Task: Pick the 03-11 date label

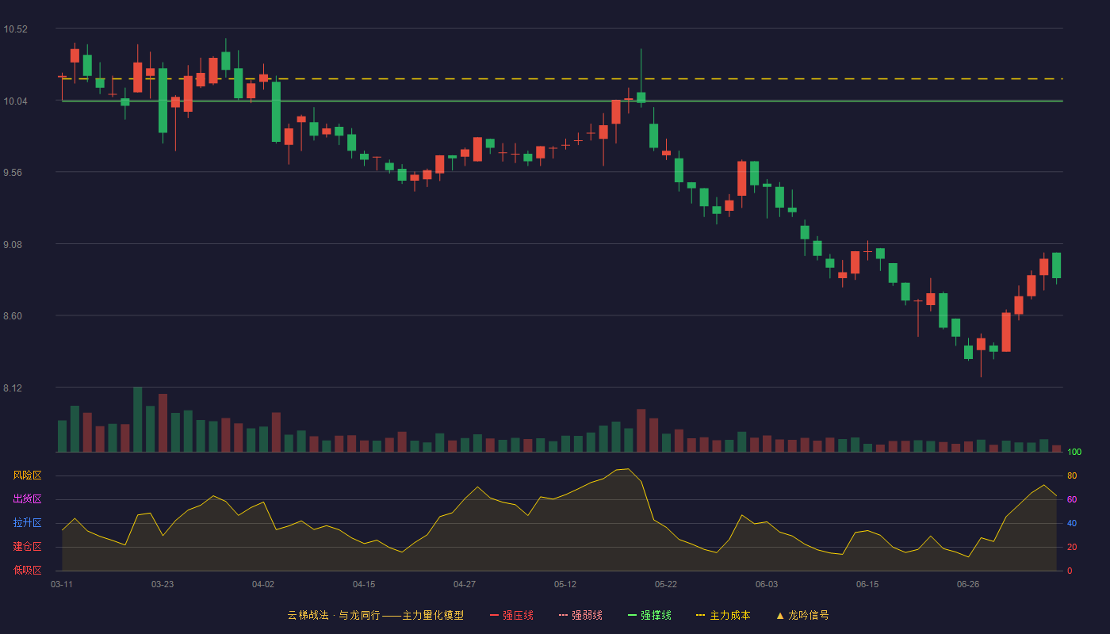Action: click(62, 584)
